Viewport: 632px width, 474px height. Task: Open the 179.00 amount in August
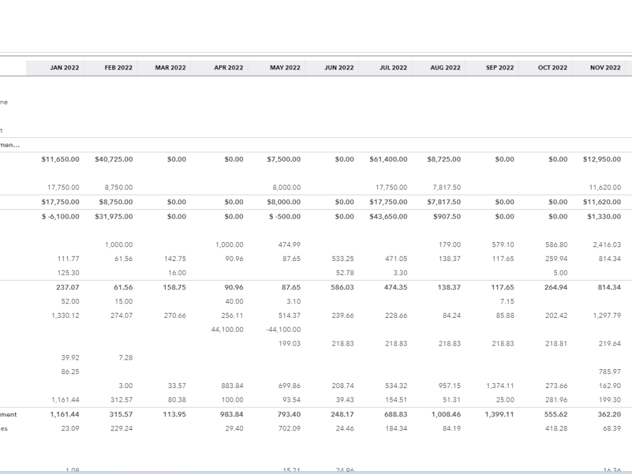(x=449, y=245)
